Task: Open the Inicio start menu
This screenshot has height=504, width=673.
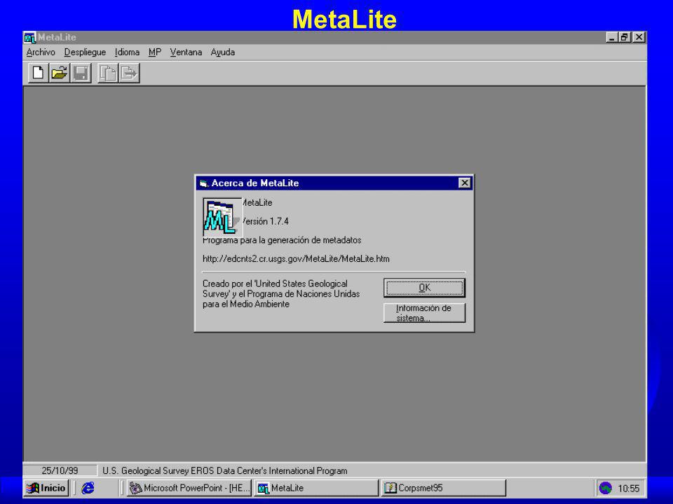Action: click(46, 488)
